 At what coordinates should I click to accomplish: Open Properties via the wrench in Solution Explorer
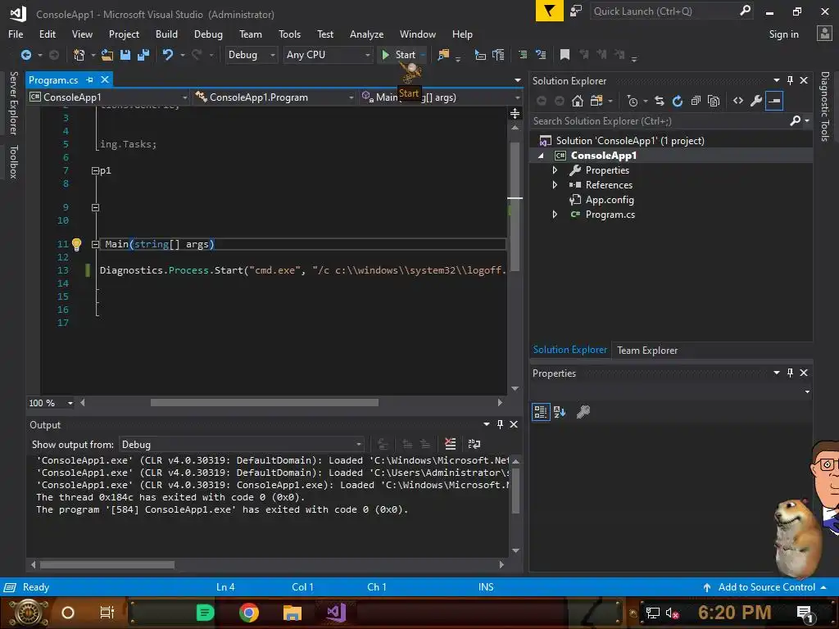point(756,101)
